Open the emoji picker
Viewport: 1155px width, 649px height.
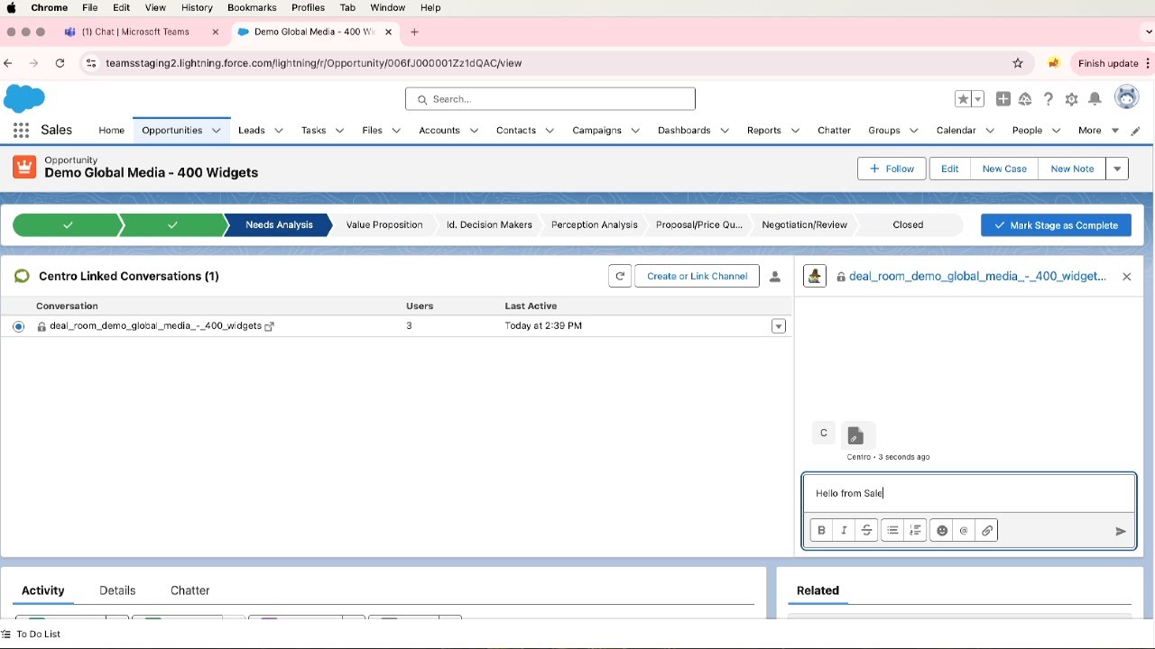942,531
